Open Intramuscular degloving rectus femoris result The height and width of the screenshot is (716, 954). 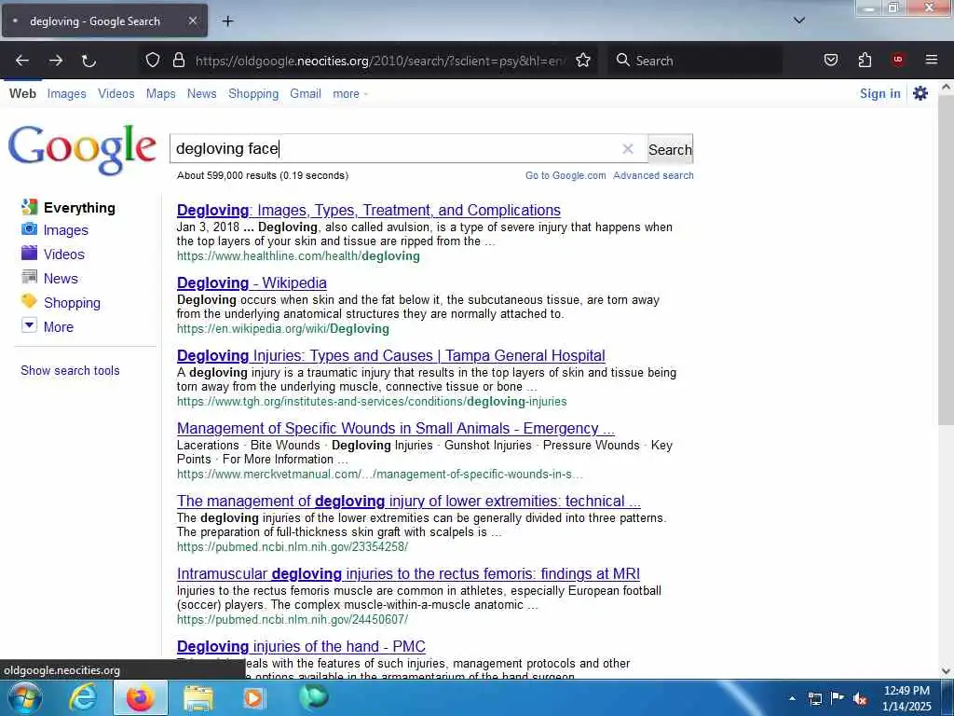[408, 573]
